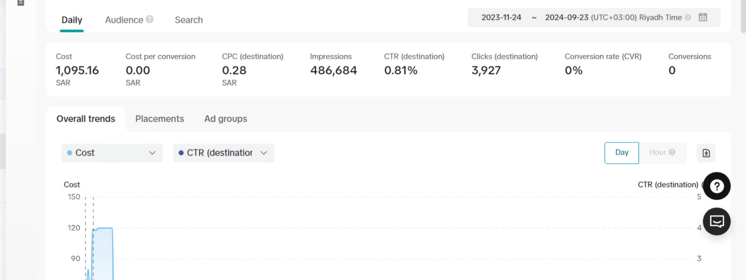Click the Conversion rate (CVR) label
The height and width of the screenshot is (280, 746).
603,56
